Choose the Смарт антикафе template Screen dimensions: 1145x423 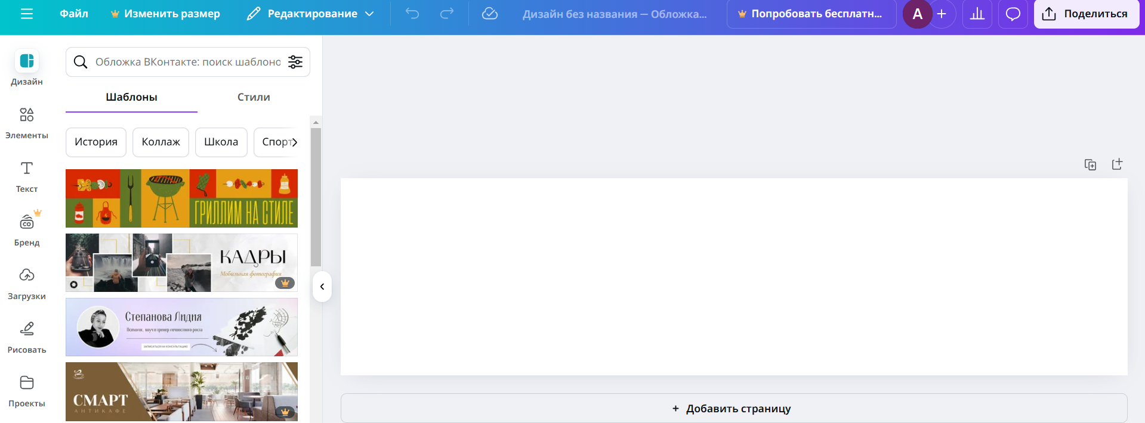click(181, 391)
